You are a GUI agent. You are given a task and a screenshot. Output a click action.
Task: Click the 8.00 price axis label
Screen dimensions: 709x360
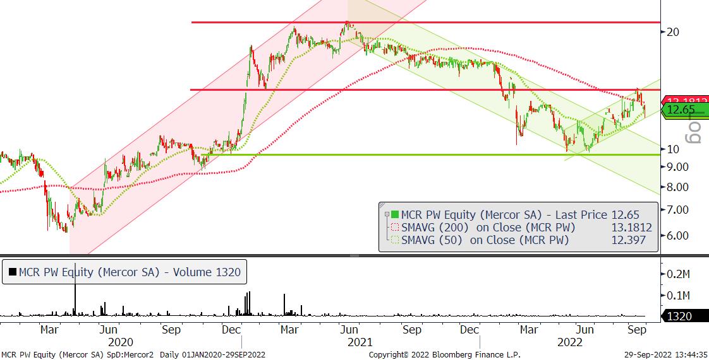pos(677,187)
